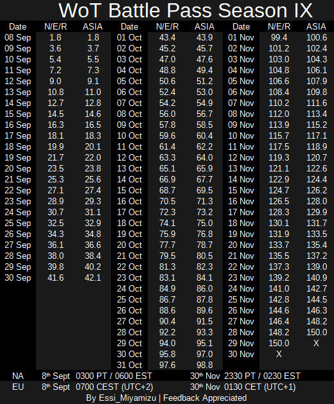Click the 20 Nov date cell
This screenshot has height=404, width=334.
pyautogui.click(x=241, y=245)
